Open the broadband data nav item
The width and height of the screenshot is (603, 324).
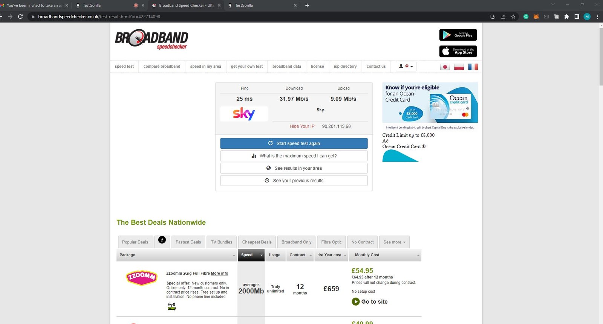[287, 67]
